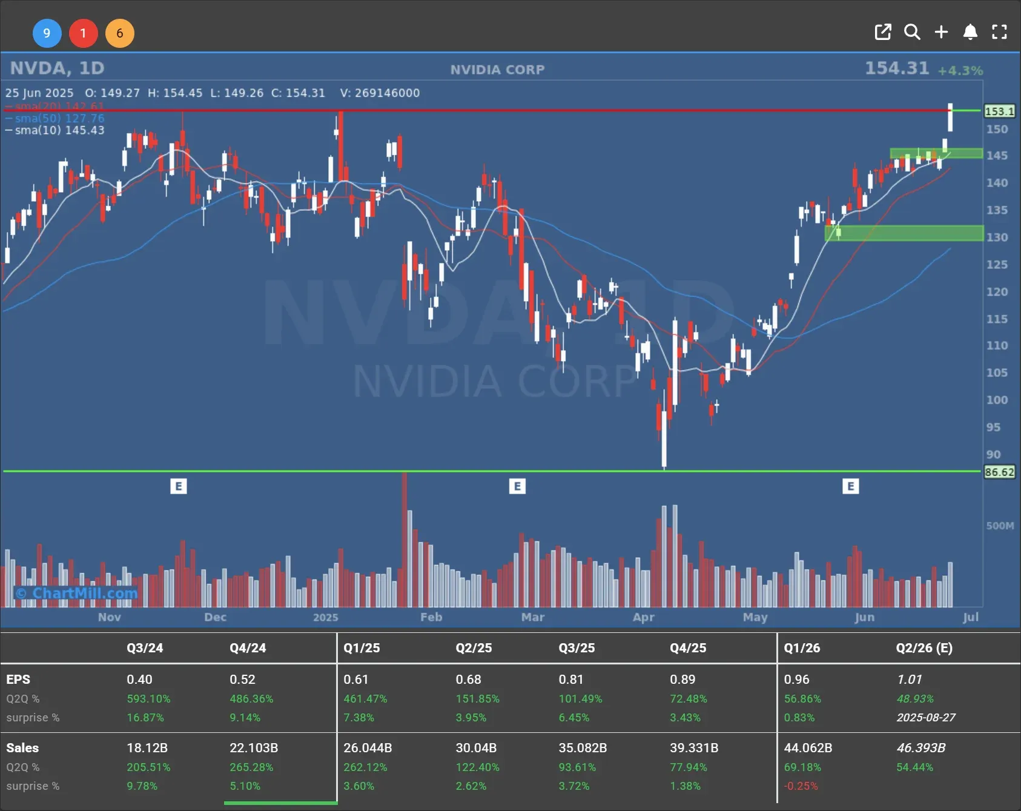Click Sales value 18.12B

point(147,748)
